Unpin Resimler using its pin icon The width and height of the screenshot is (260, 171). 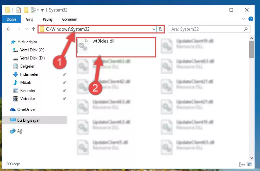pos(64,91)
